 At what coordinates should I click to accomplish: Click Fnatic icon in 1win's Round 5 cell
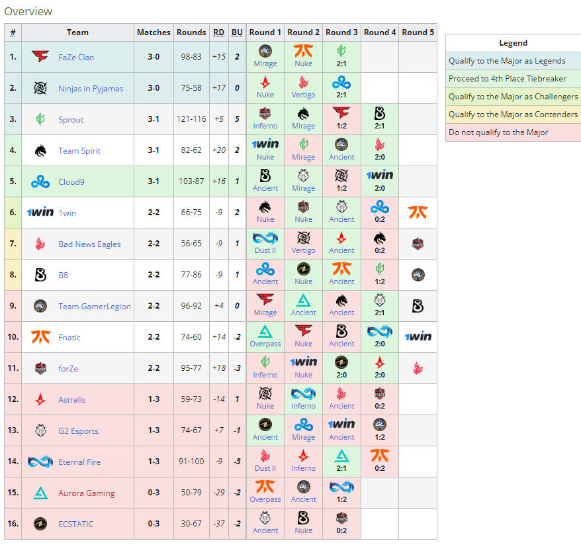418,213
